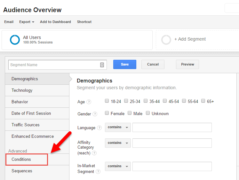239x180 pixels.
Task: Open the Language contains dropdown
Action: coord(118,127)
